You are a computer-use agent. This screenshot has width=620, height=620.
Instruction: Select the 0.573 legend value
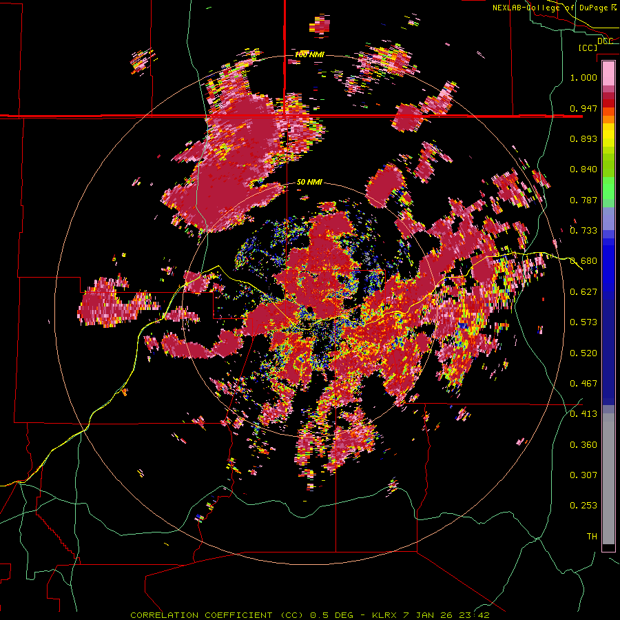(583, 322)
